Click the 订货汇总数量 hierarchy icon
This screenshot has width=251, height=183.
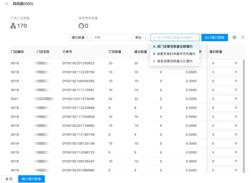point(13,26)
